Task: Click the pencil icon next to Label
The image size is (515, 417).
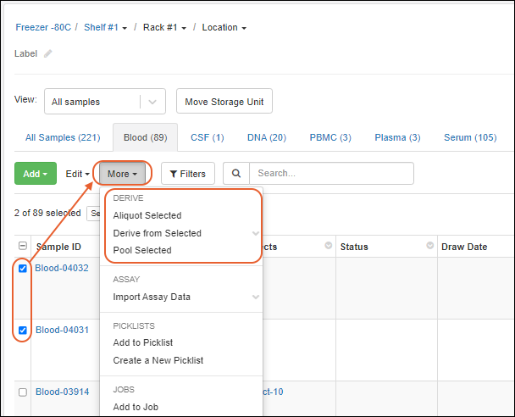Action: point(48,53)
